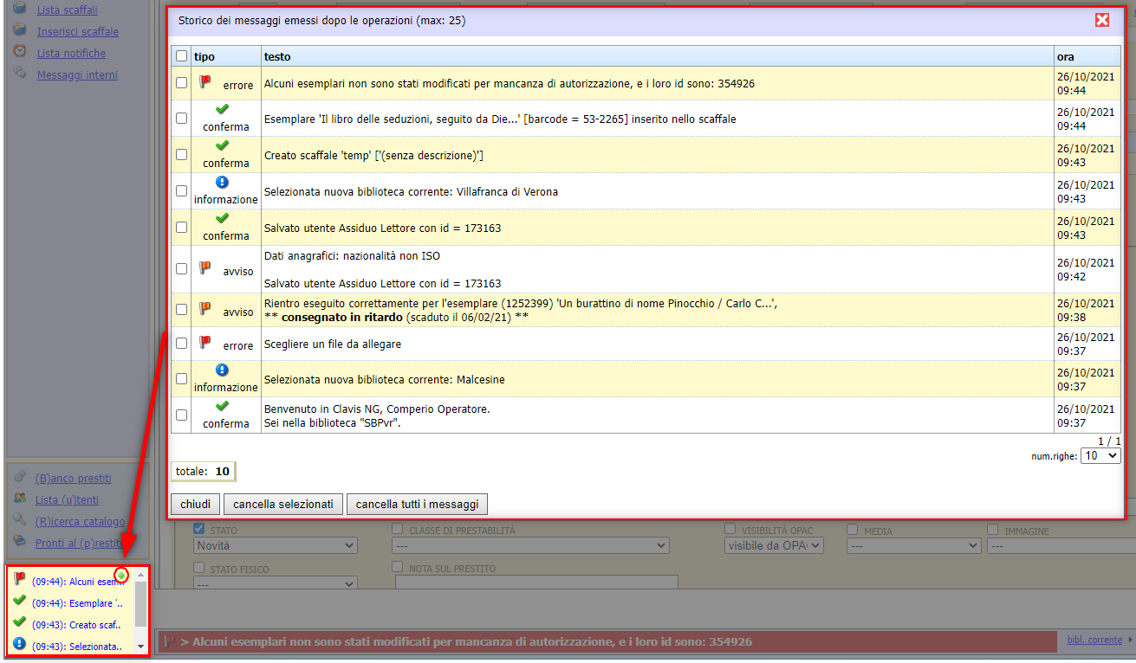
Task: Open the num.righe rows dropdown
Action: 1101,455
